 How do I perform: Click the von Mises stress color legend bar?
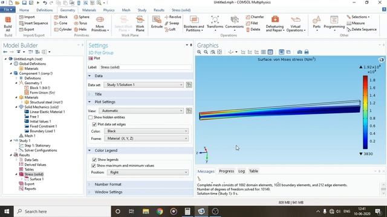(365, 112)
